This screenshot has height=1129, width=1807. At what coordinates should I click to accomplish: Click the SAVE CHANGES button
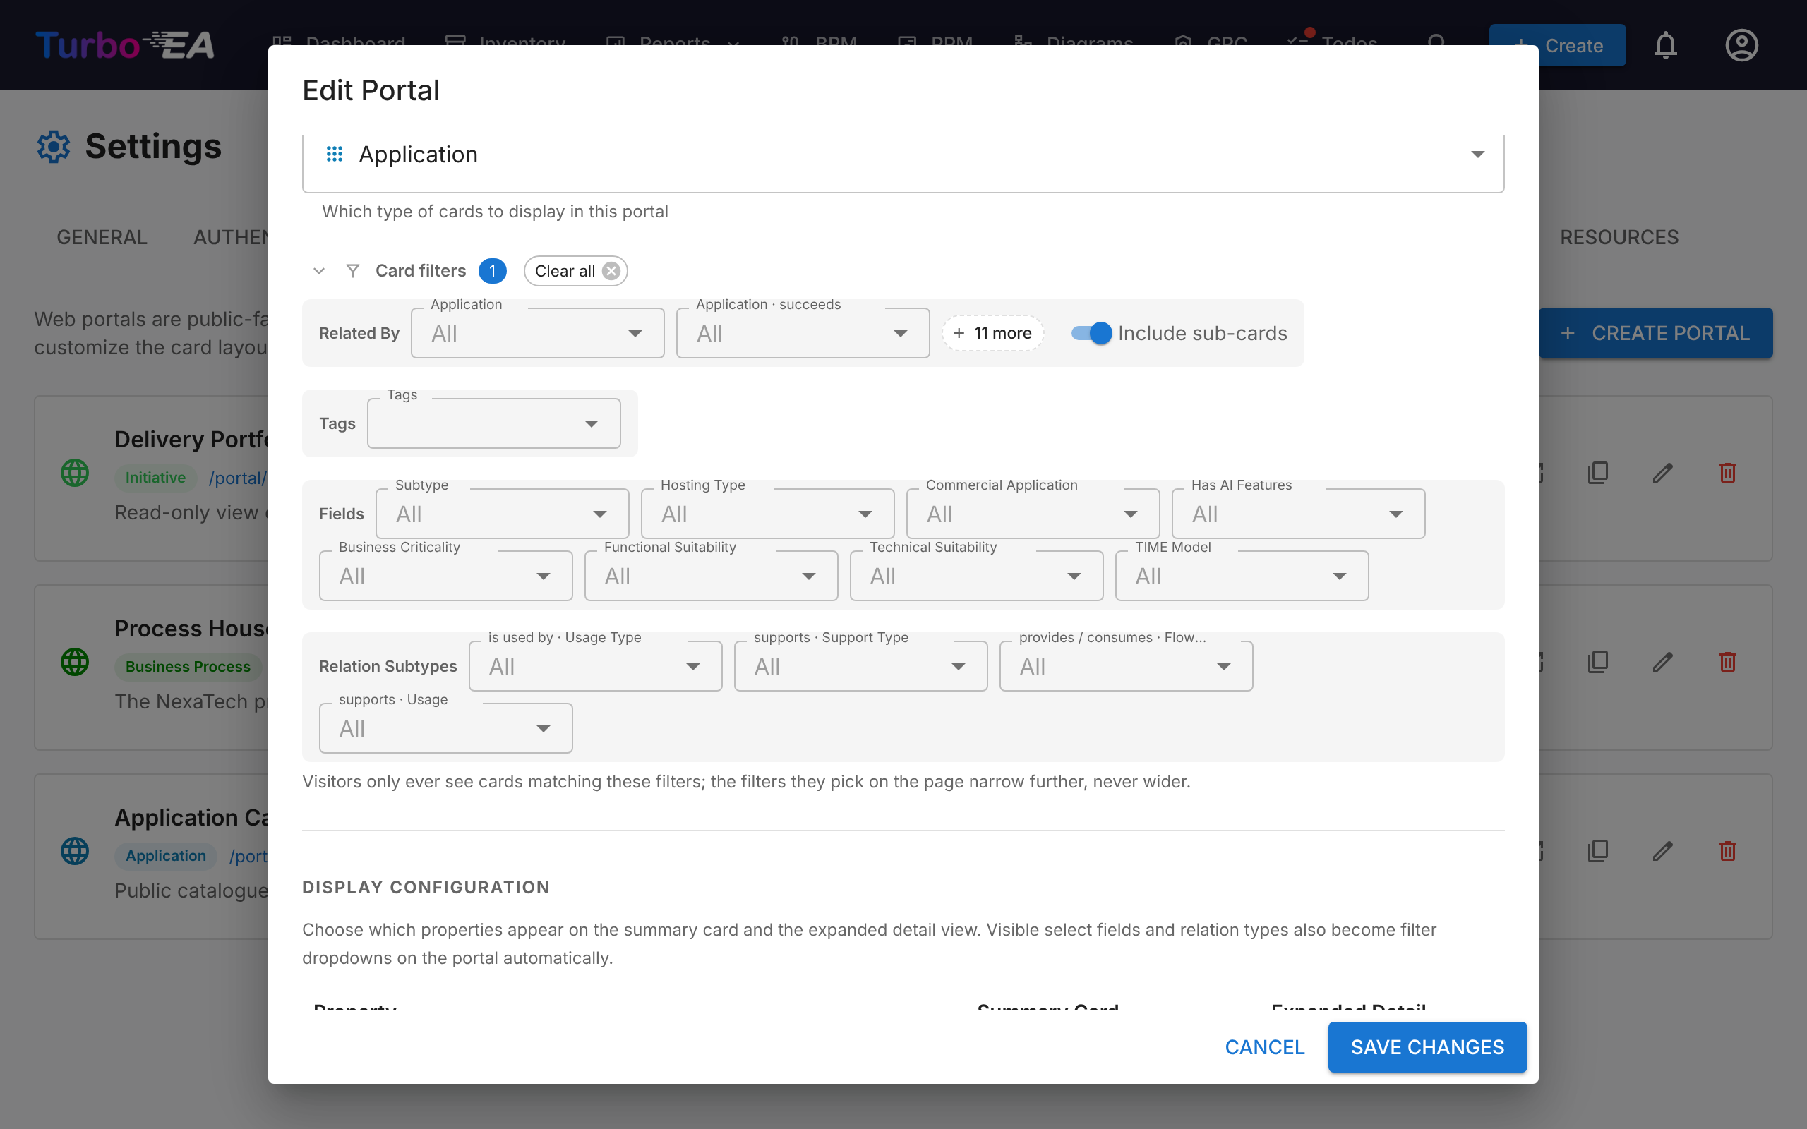pyautogui.click(x=1427, y=1047)
